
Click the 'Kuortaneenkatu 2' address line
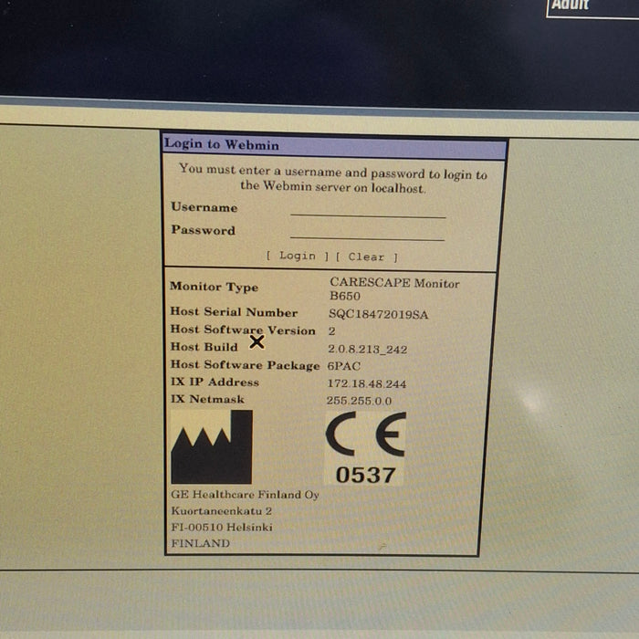click(x=221, y=511)
